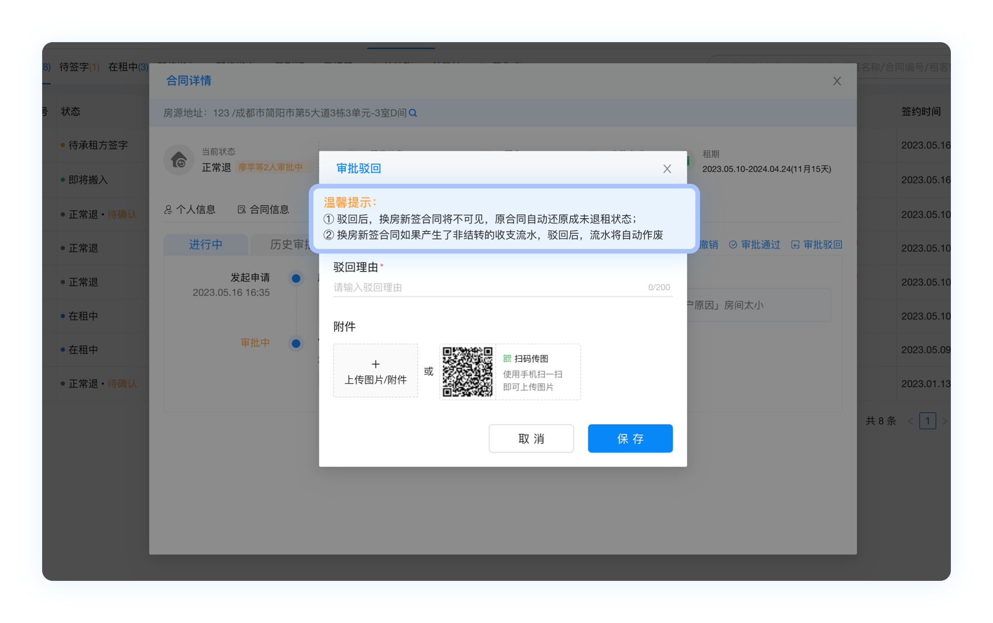The height and width of the screenshot is (623, 993).
Task: Open the 个人信息 tab
Action: click(x=190, y=209)
